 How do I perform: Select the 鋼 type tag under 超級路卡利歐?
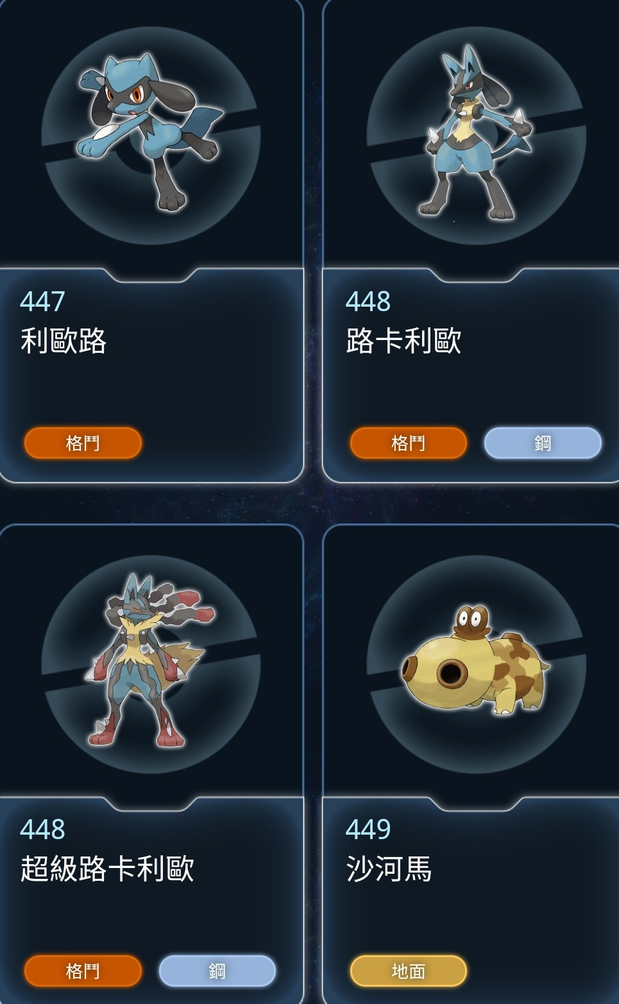pyautogui.click(x=217, y=971)
